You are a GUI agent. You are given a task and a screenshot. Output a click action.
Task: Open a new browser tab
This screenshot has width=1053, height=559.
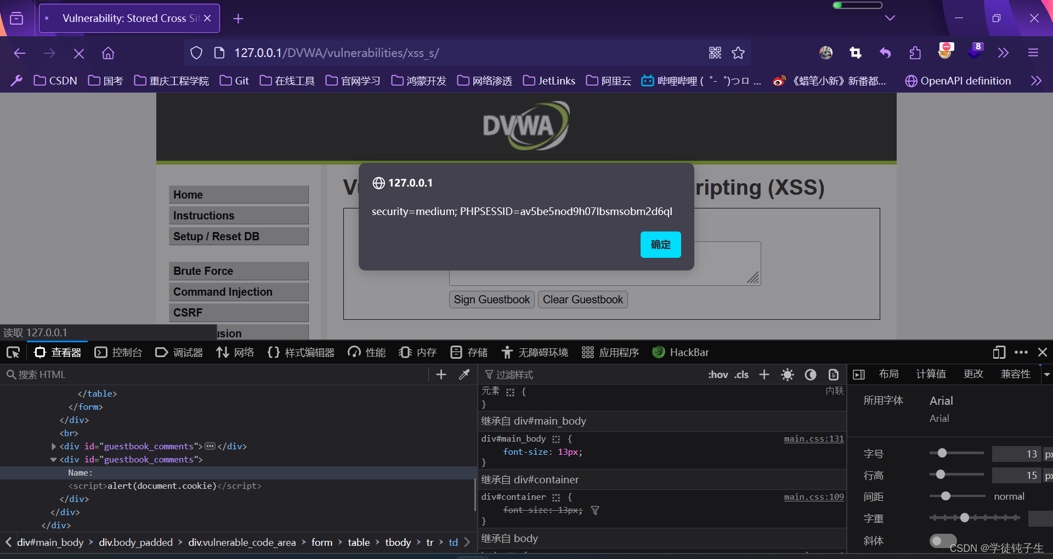pyautogui.click(x=238, y=19)
